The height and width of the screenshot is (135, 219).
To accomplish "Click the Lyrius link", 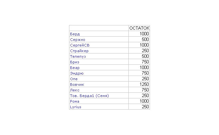I will pos(76,107).
